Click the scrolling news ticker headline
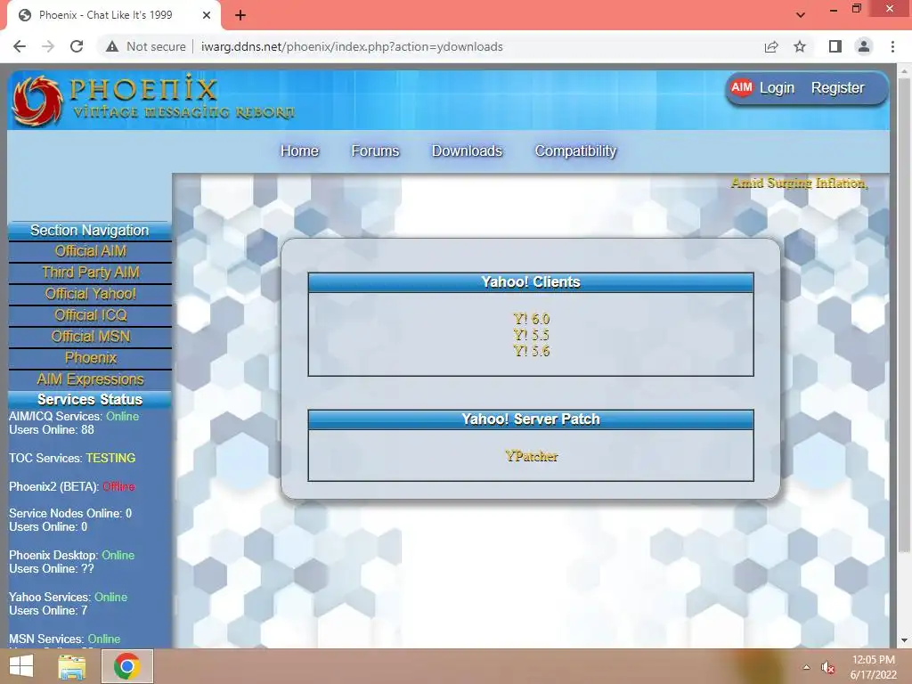 pyautogui.click(x=799, y=183)
